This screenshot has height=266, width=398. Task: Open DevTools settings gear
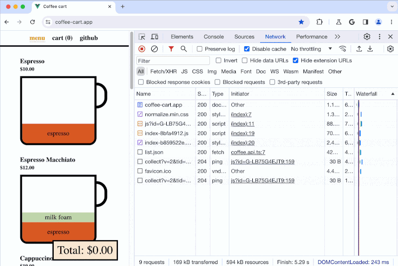(367, 37)
